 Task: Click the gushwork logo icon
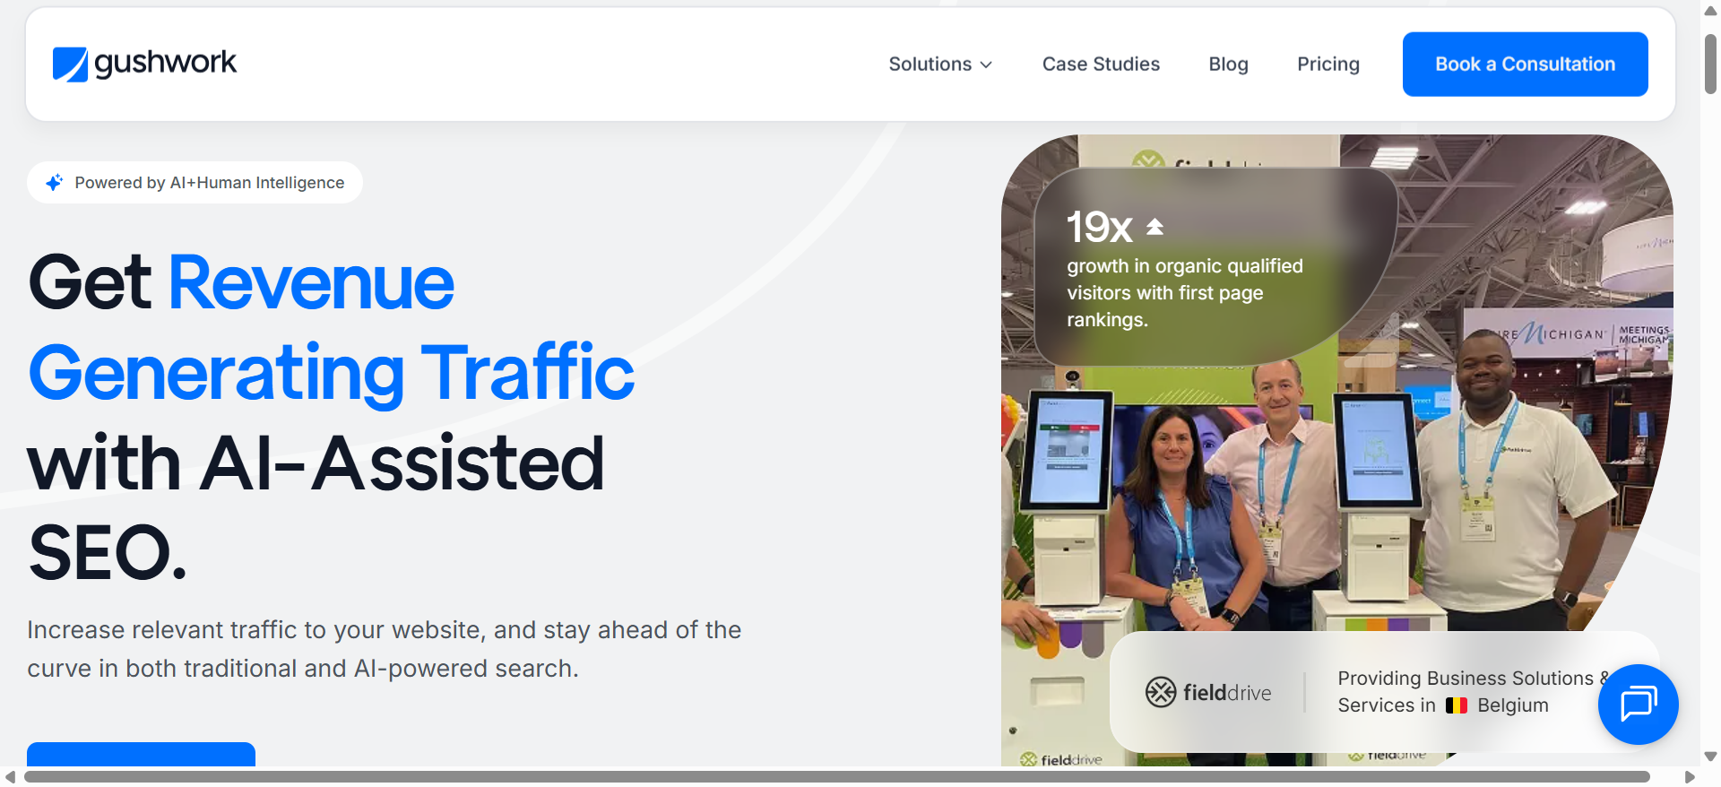pos(70,64)
